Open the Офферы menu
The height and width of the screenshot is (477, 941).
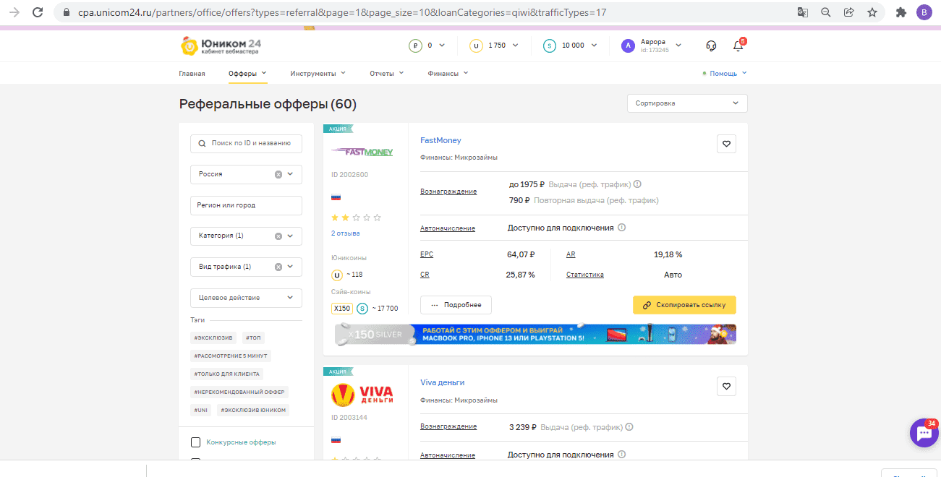tap(247, 73)
